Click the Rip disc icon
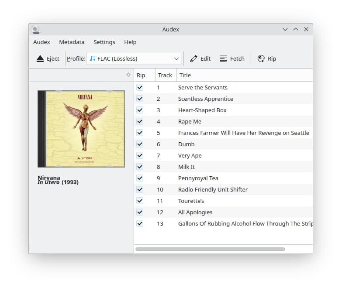The height and width of the screenshot is (288, 342). click(x=261, y=59)
